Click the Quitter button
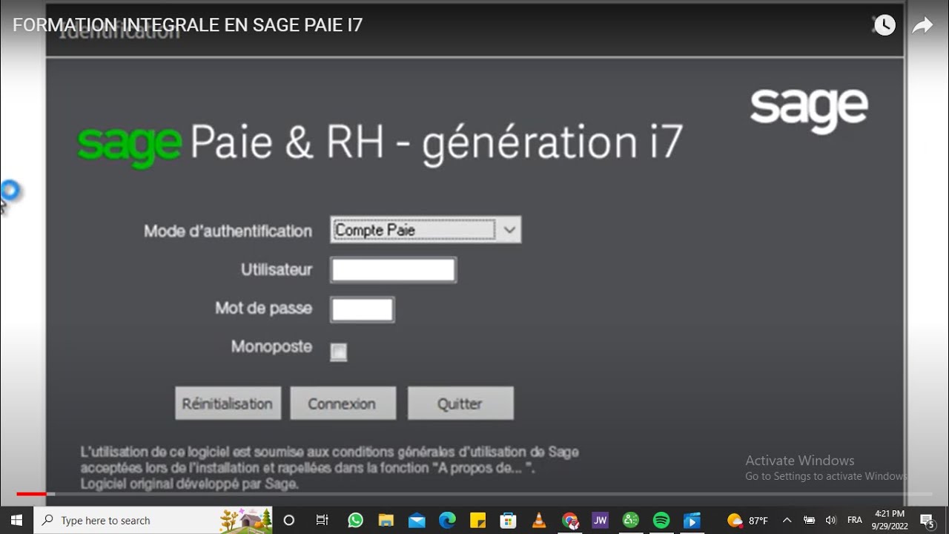This screenshot has height=534, width=949. tap(460, 403)
